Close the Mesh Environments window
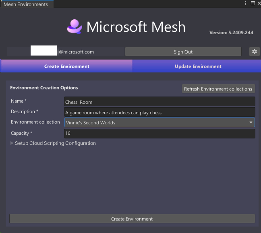 pyautogui.click(x=259, y=3)
